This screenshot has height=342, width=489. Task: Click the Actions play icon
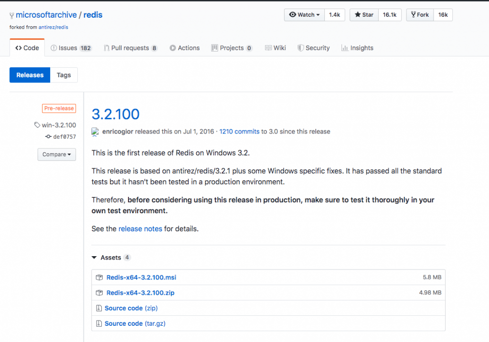(x=173, y=48)
